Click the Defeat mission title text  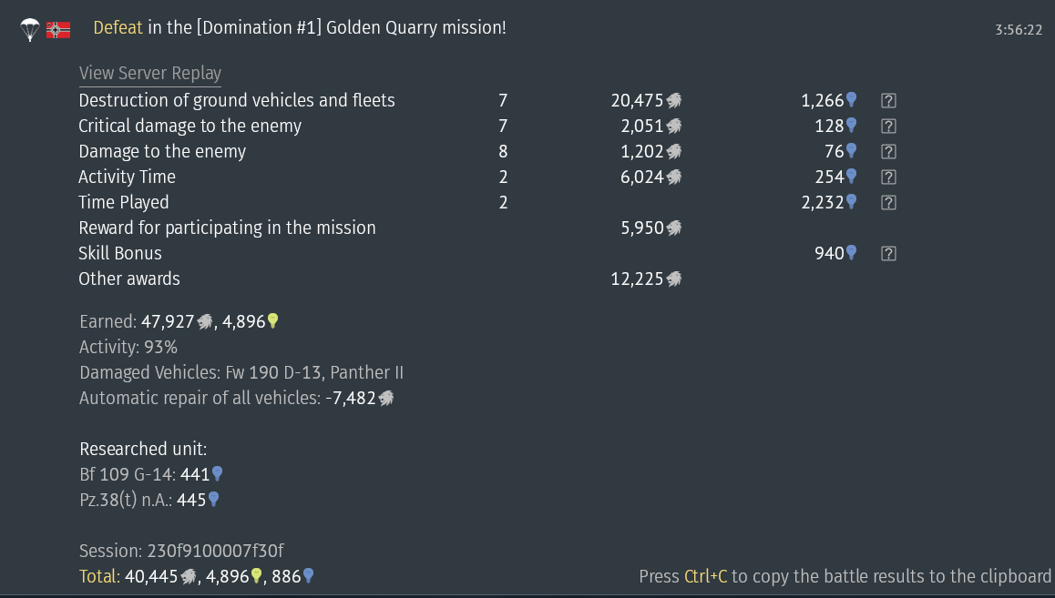point(300,28)
